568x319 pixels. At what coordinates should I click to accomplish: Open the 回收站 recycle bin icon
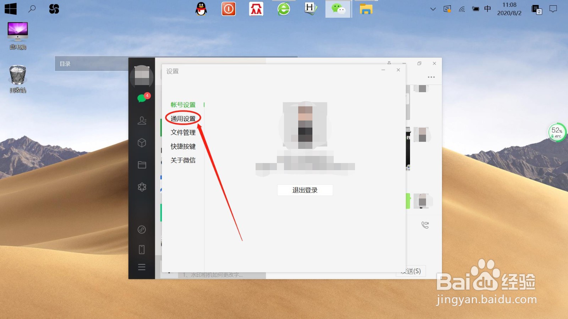pyautogui.click(x=18, y=79)
